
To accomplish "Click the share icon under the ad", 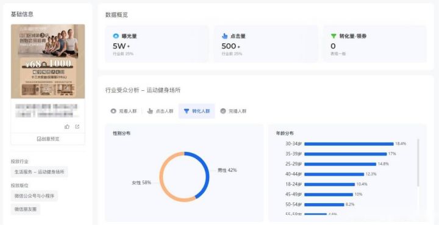I will coord(77,127).
